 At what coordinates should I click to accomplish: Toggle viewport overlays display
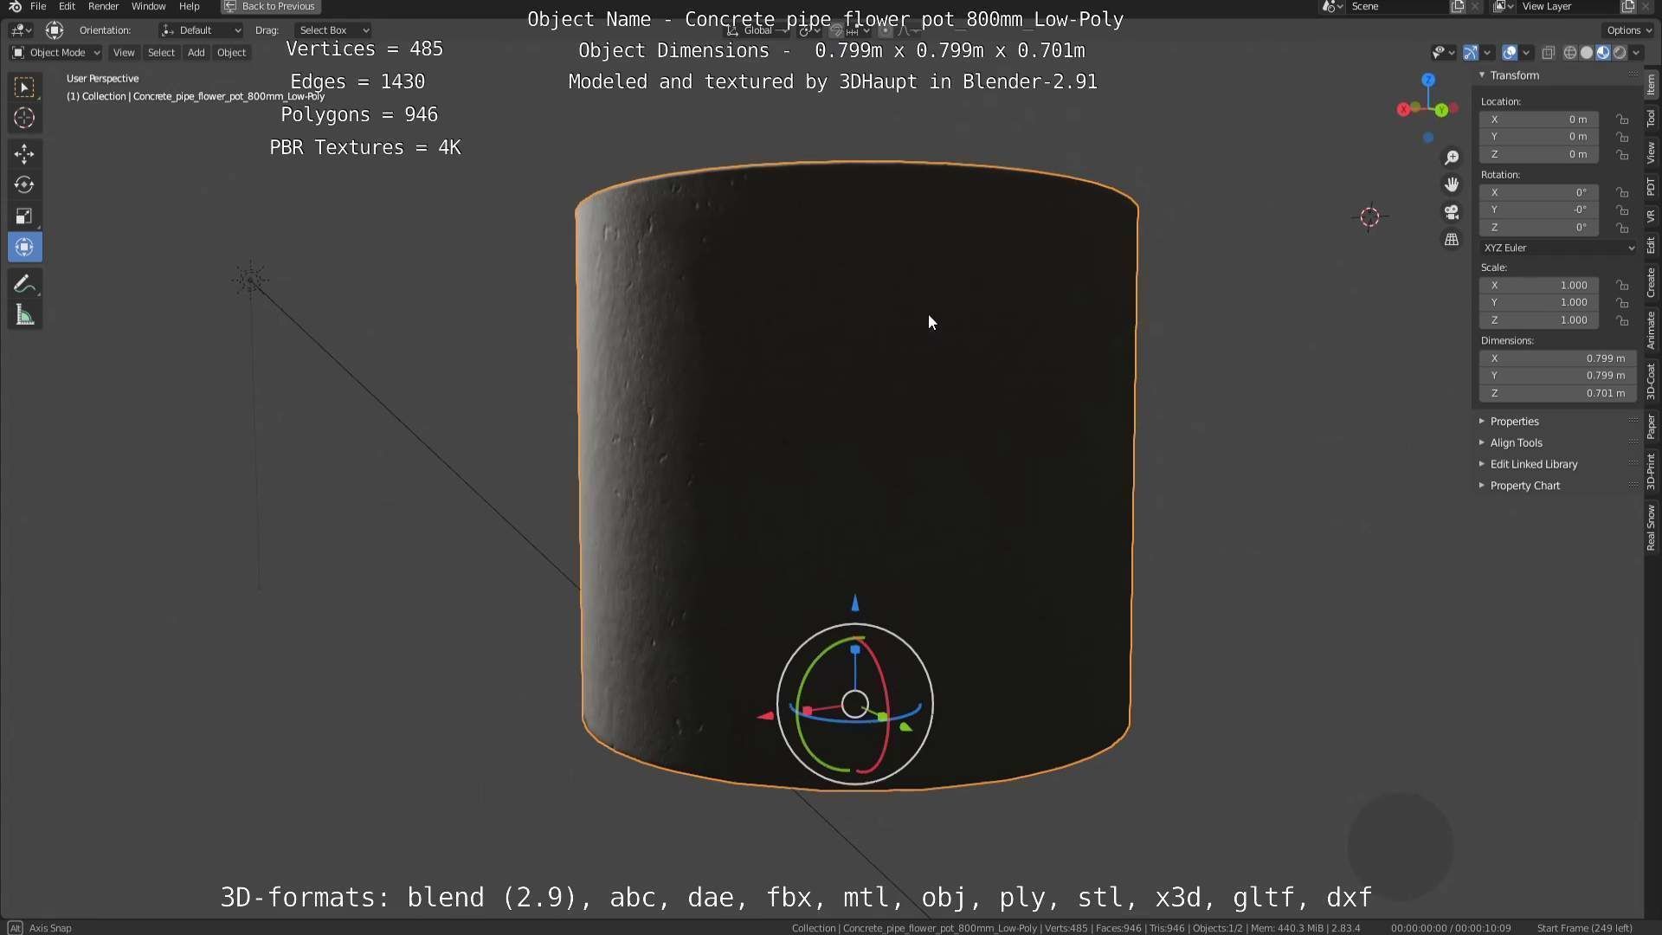coord(1510,53)
